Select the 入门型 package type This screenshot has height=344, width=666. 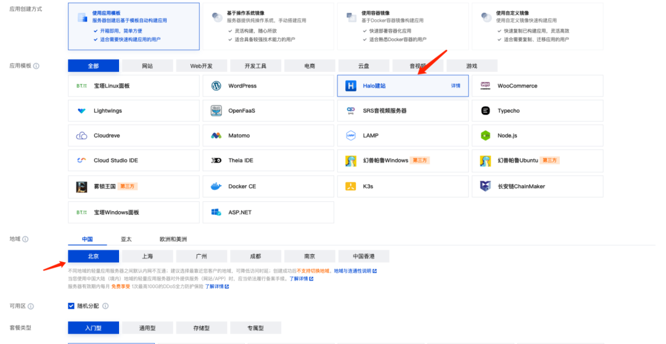click(94, 328)
